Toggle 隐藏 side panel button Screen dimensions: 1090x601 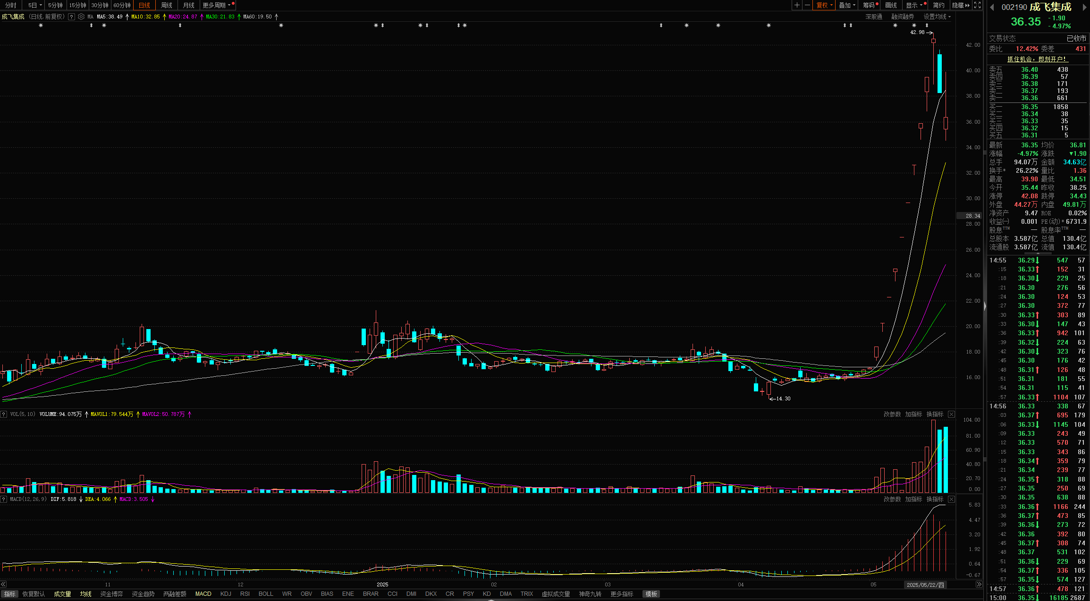[x=961, y=5]
